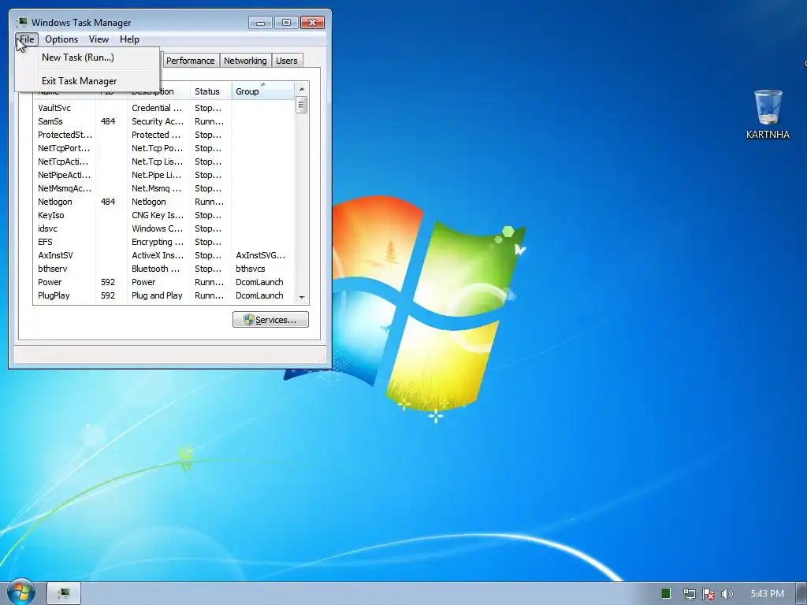Image resolution: width=807 pixels, height=605 pixels.
Task: Click the volume speaker tray icon
Action: point(727,594)
